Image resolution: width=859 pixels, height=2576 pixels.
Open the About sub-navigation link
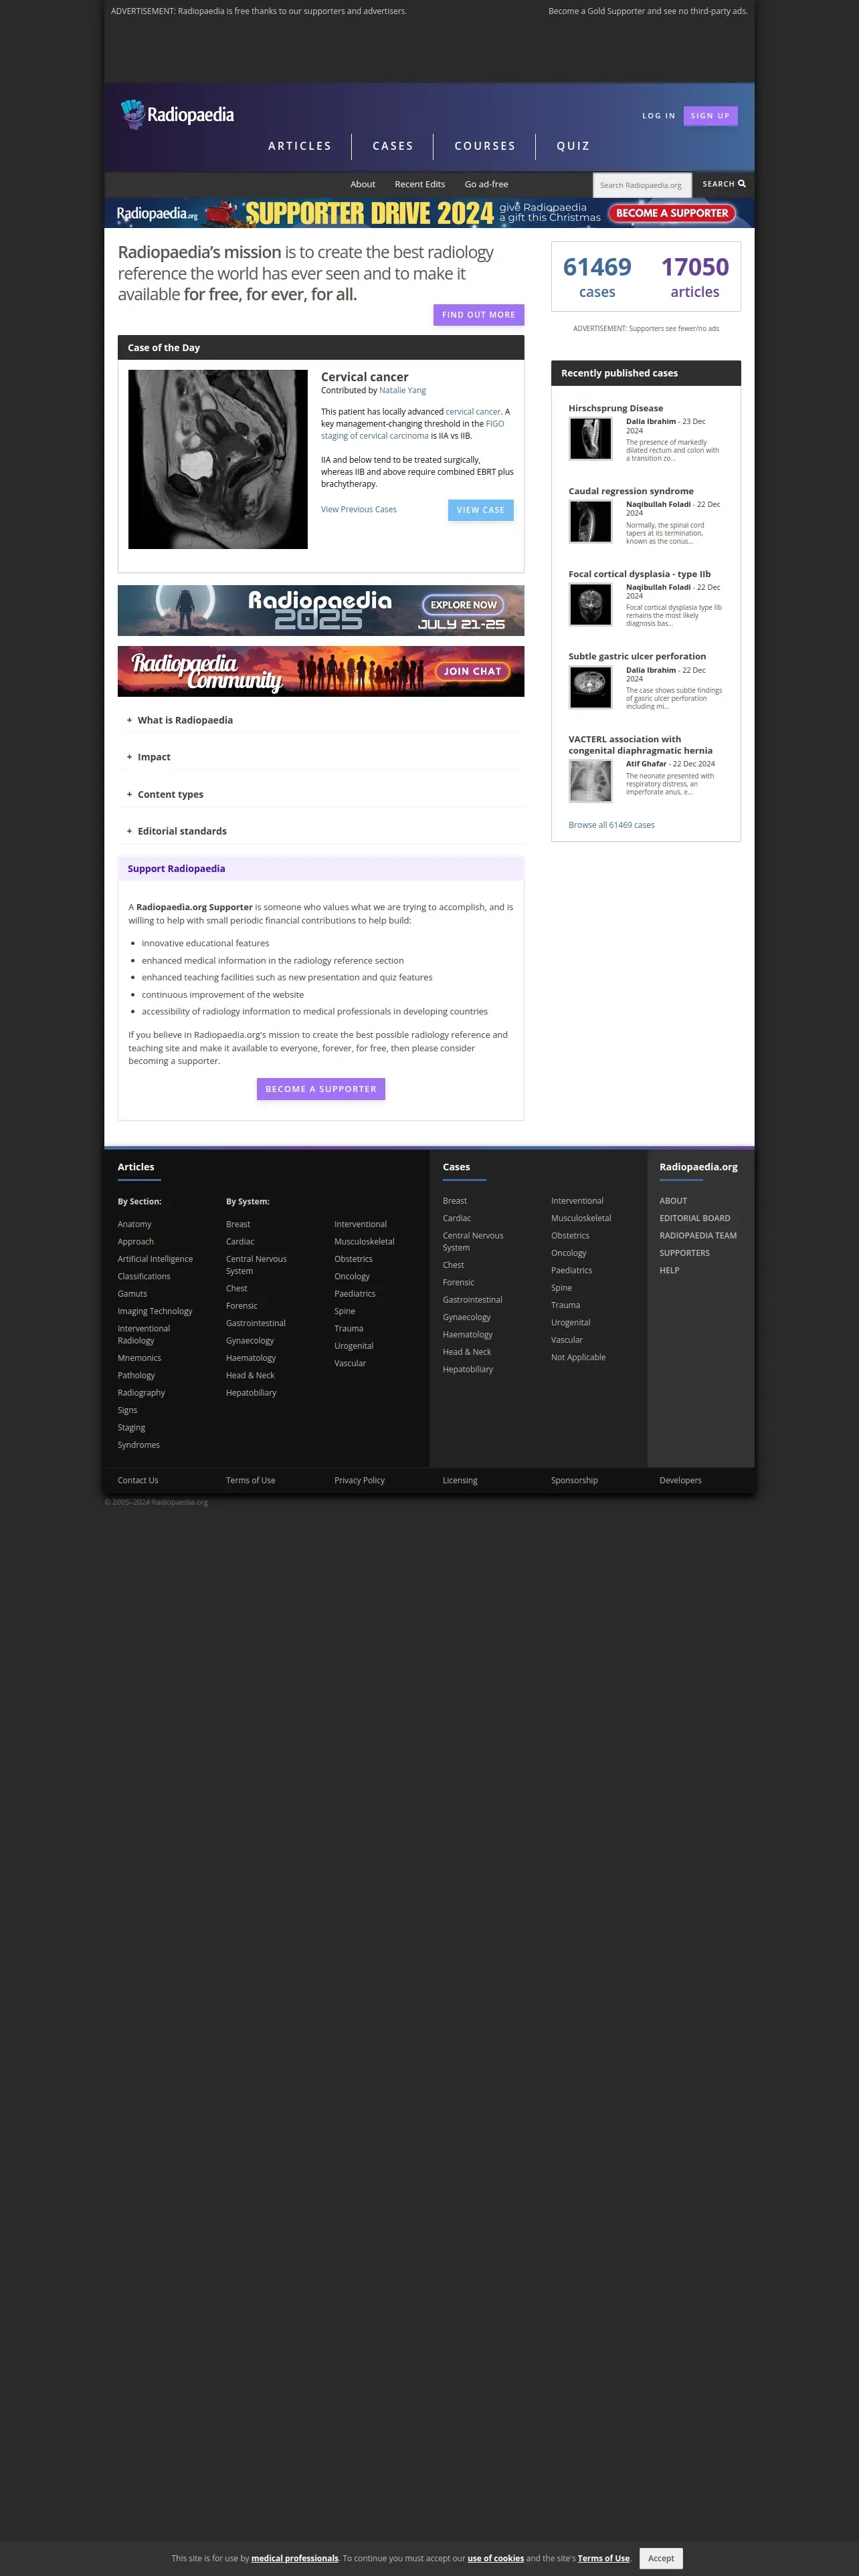pyautogui.click(x=362, y=184)
